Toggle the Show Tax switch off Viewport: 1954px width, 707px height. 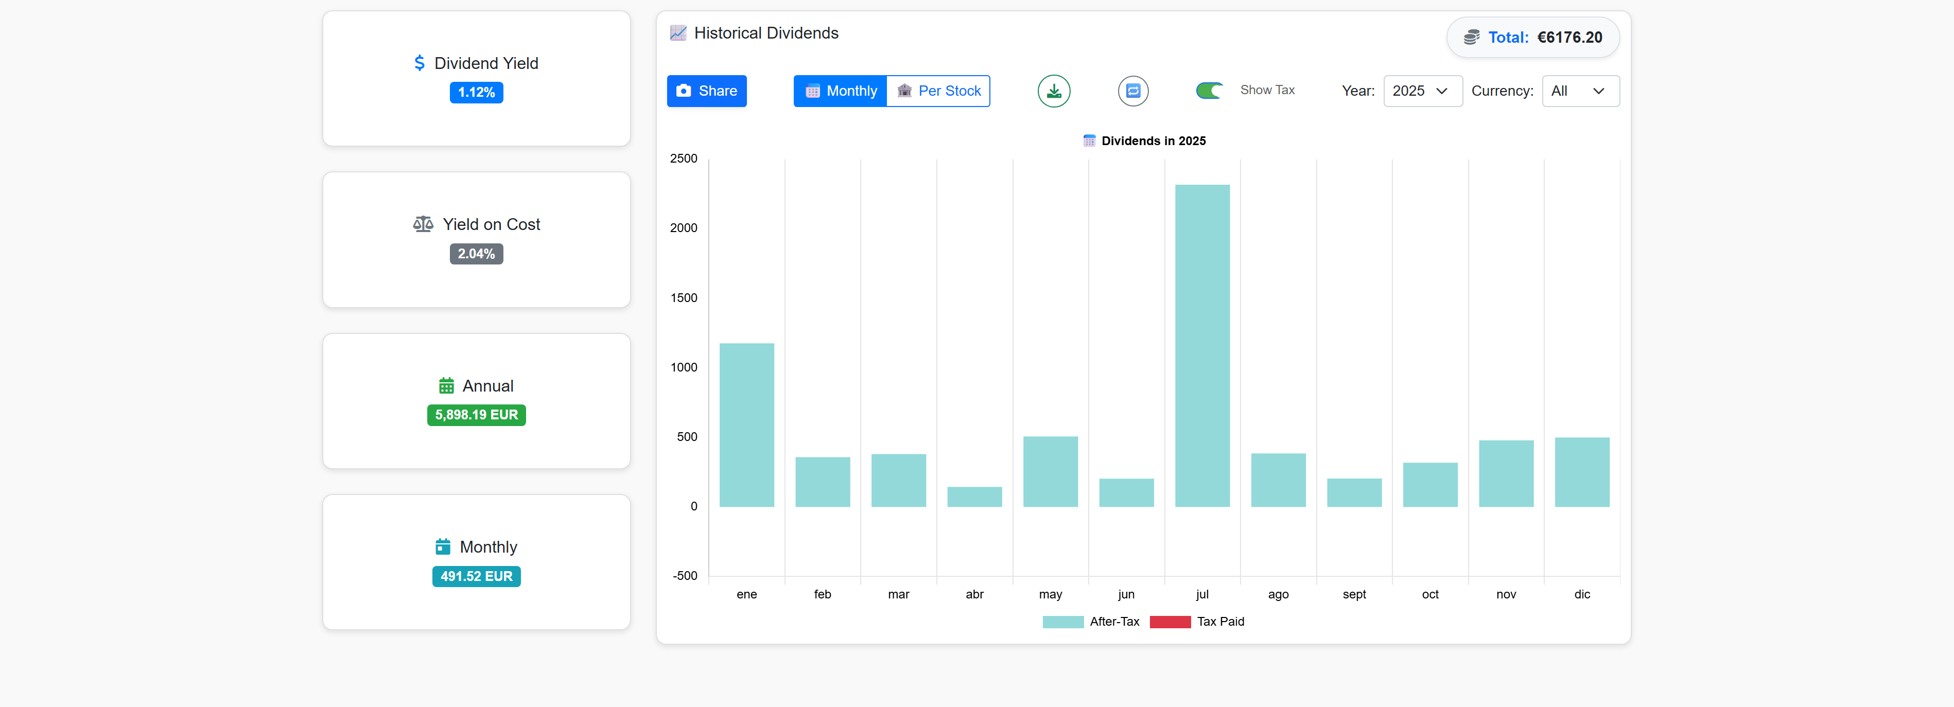(1210, 90)
